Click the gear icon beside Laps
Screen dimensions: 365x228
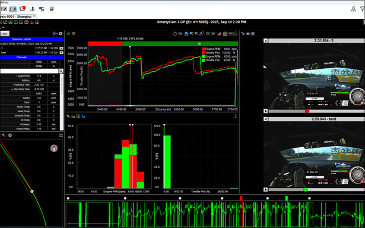[61, 33]
